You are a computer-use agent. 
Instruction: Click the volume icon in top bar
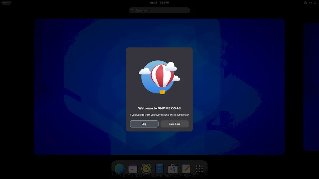(x=310, y=2)
